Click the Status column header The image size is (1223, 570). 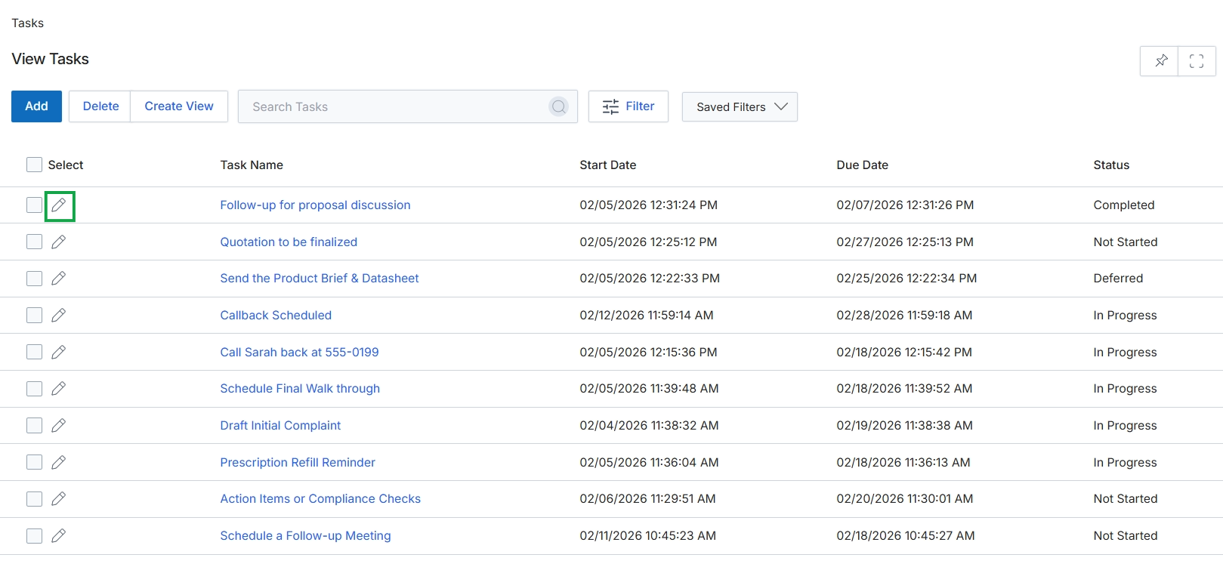click(1111, 165)
